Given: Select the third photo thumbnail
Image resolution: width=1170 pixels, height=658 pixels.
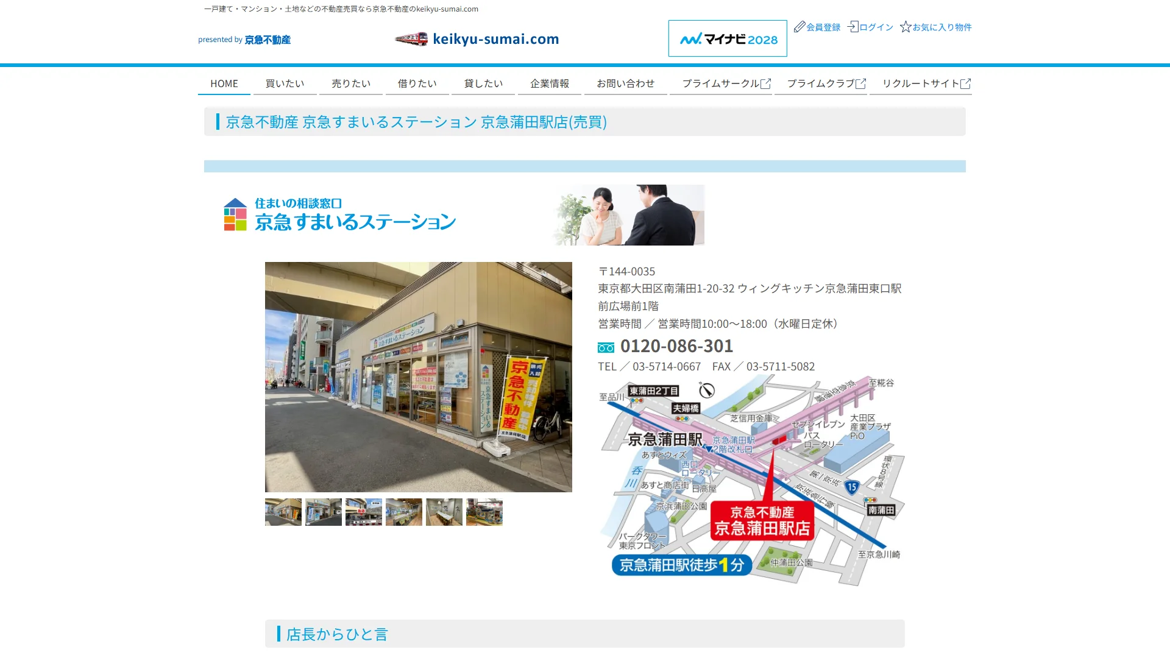Looking at the screenshot, I should [x=364, y=512].
